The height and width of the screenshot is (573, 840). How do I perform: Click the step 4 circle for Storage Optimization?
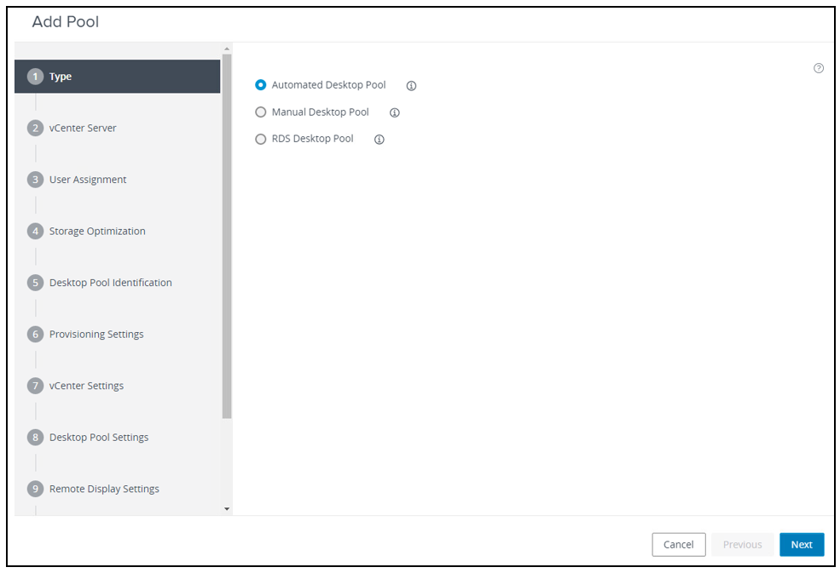pos(35,231)
